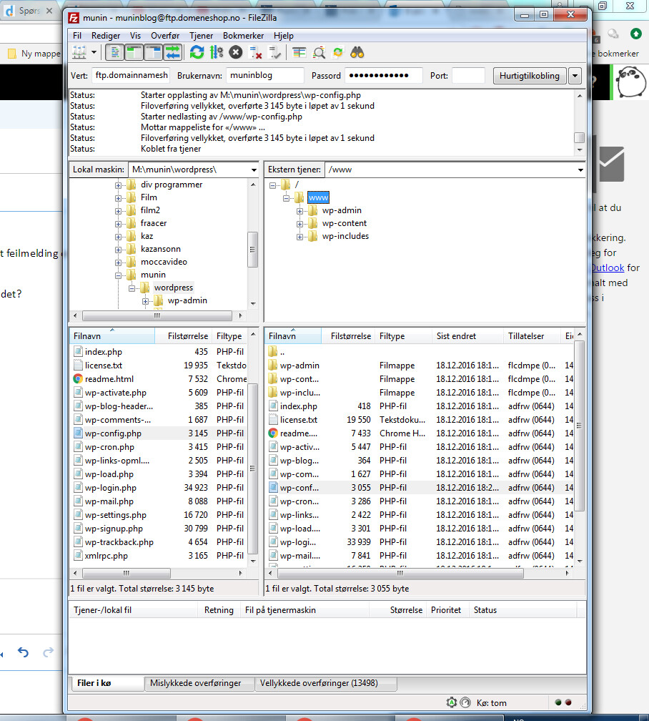
Task: Collapse the local wordpress folder
Action: [x=132, y=288]
